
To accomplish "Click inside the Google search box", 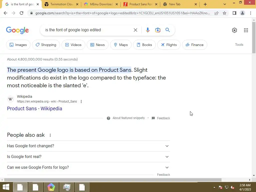I will [88, 30].
